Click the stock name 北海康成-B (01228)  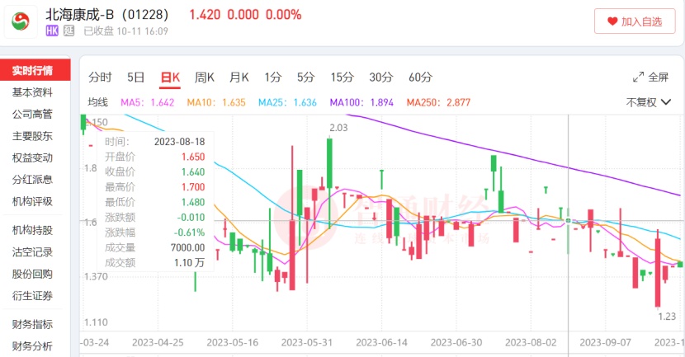[x=107, y=15]
